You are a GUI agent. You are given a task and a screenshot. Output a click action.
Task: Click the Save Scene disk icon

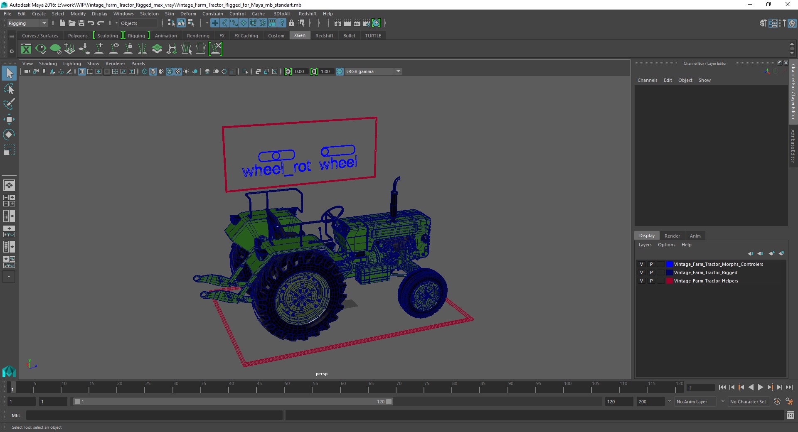click(x=81, y=23)
